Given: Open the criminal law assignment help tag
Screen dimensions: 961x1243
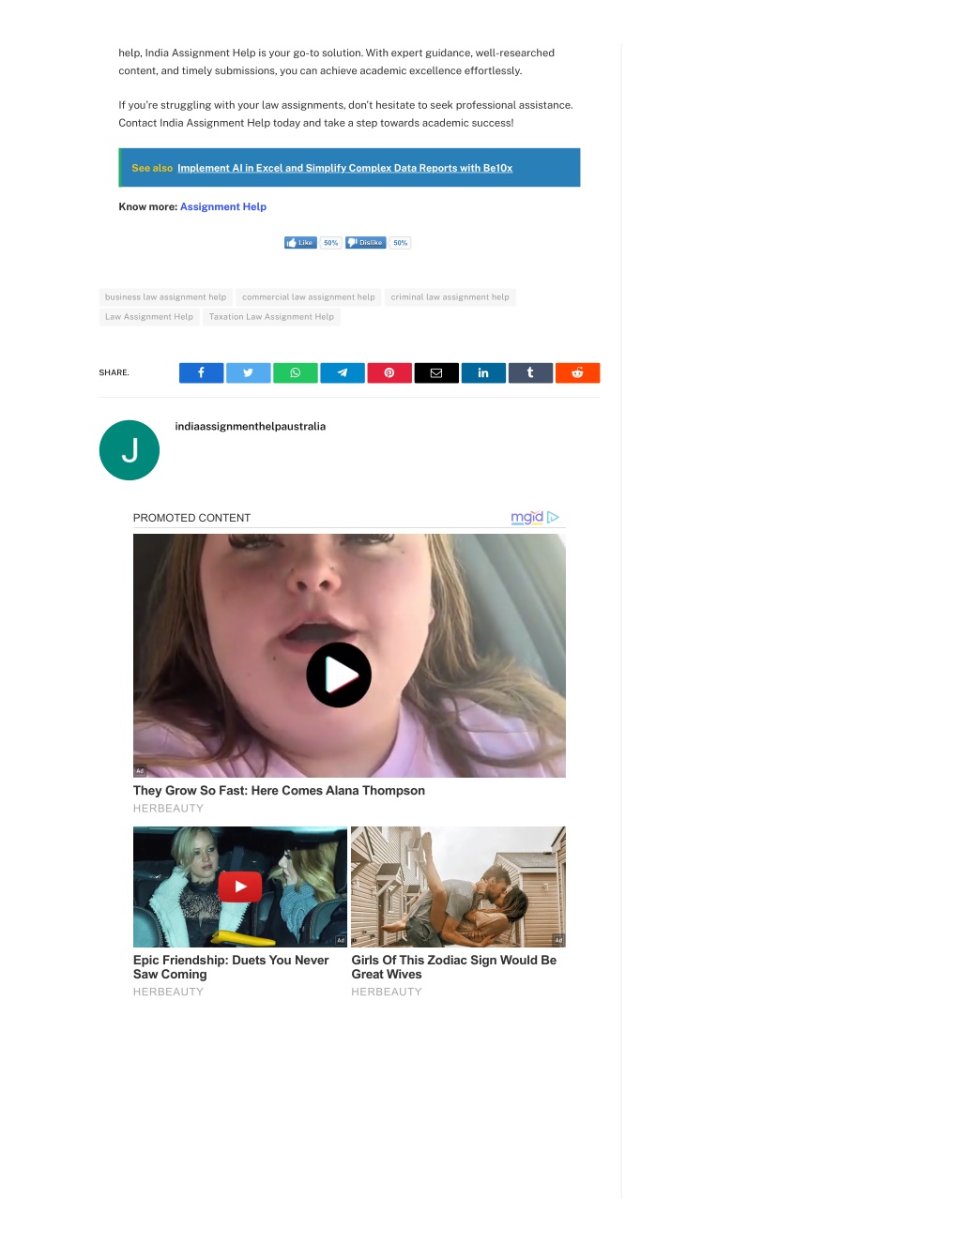Looking at the screenshot, I should point(450,297).
